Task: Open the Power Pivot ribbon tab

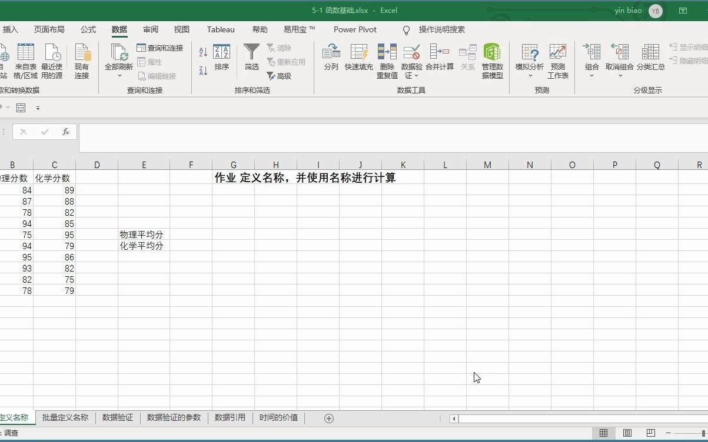Action: point(354,29)
